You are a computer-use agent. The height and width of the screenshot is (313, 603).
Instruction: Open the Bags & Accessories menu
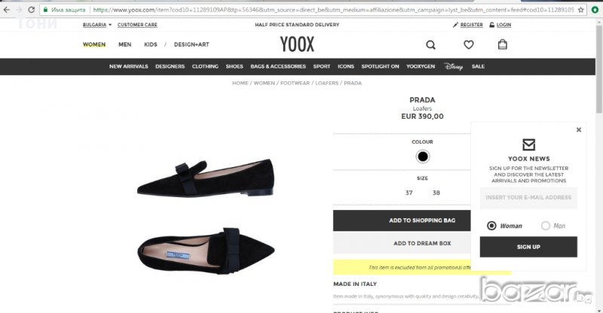[278, 66]
